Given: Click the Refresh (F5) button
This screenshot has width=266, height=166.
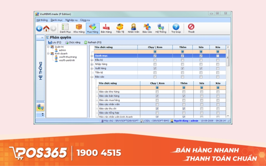Looking at the screenshot, I should coord(93,42).
